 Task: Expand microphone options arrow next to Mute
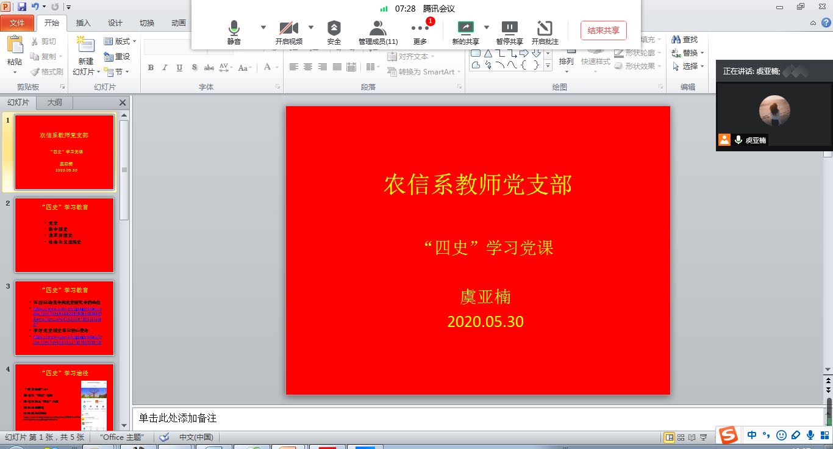(263, 27)
